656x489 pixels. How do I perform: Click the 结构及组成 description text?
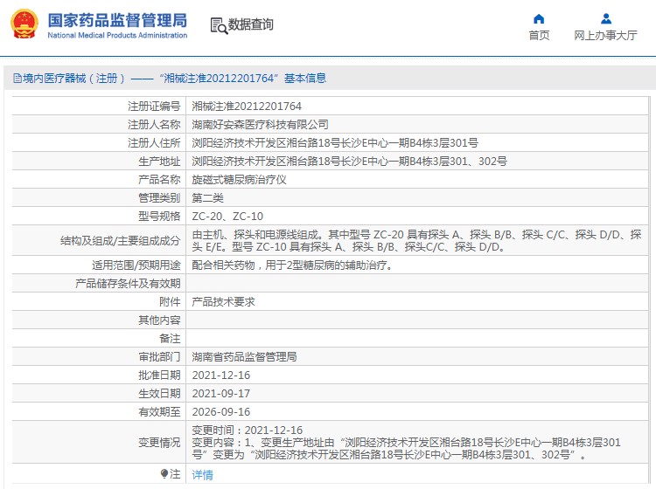click(x=416, y=240)
